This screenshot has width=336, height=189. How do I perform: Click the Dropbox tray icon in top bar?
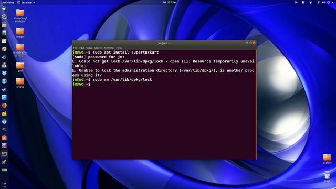310,2
